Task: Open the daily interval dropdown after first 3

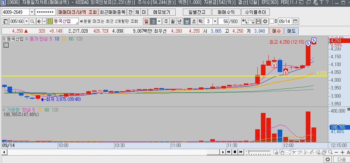Action: 159,21
